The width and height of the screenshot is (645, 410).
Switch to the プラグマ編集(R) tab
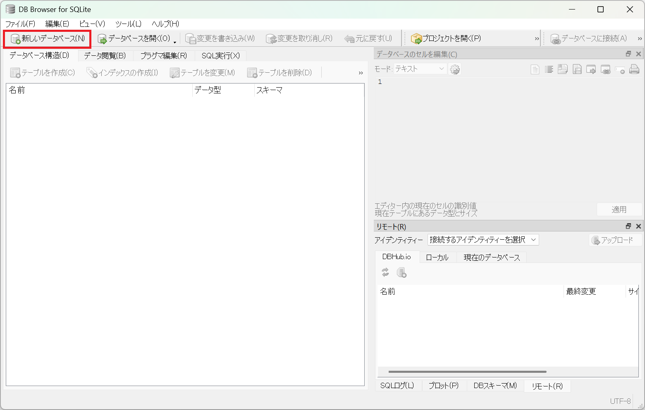click(164, 56)
